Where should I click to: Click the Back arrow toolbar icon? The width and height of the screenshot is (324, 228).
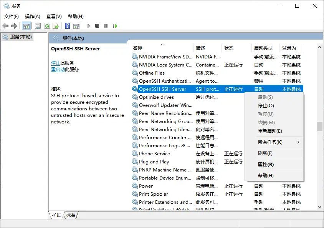5,26
